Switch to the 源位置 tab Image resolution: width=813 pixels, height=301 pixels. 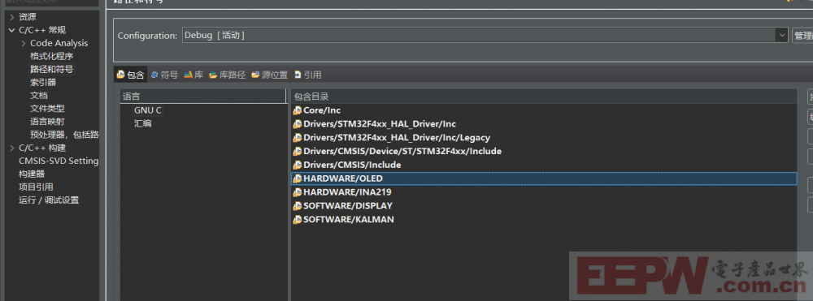(x=269, y=75)
